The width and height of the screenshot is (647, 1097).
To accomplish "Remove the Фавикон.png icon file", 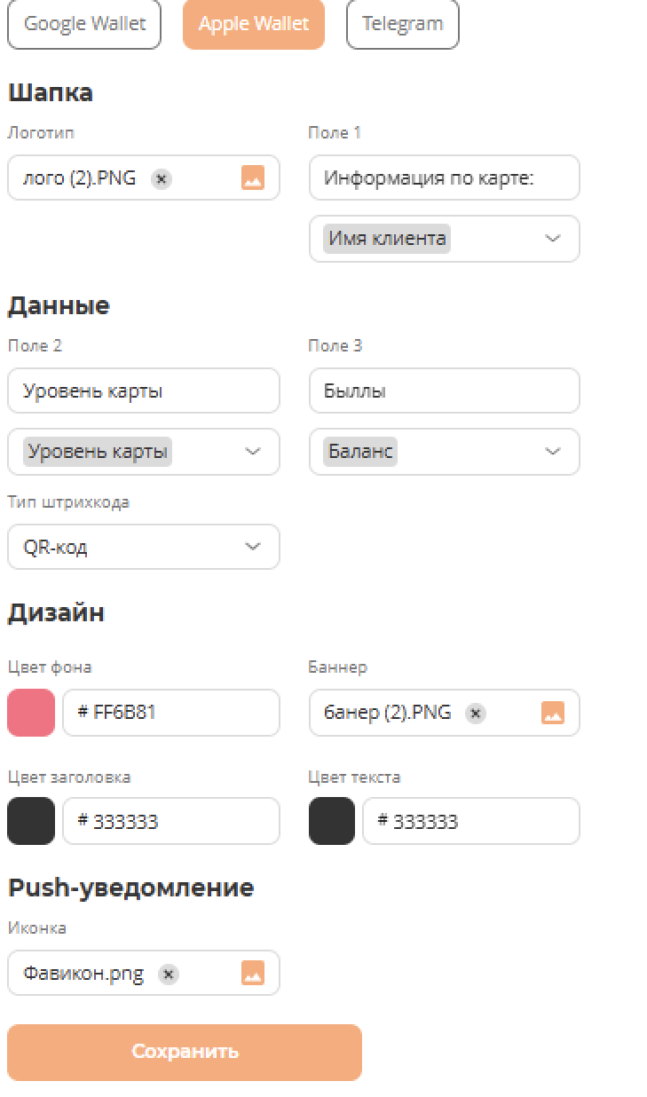I will pyautogui.click(x=168, y=974).
